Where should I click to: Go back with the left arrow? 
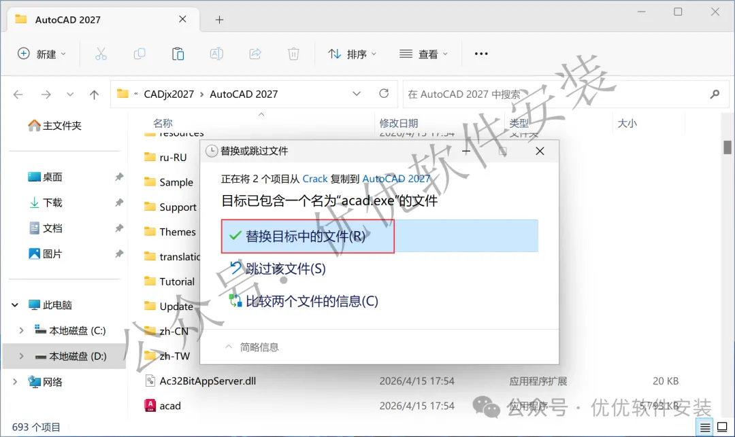[18, 94]
